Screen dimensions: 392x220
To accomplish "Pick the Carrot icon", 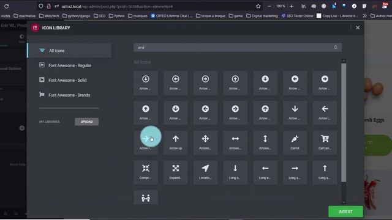I will click(295, 142).
